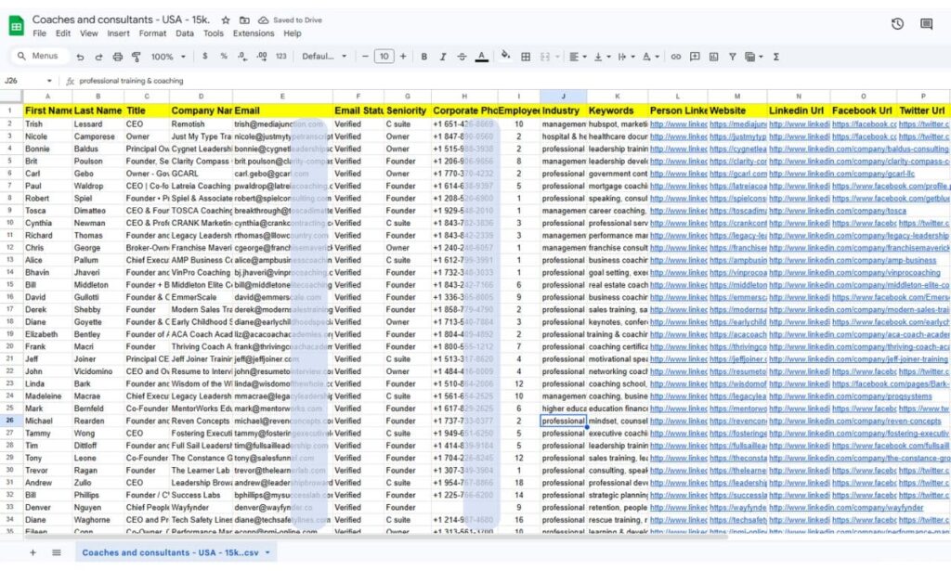
Task: Move document to folder icon
Action: 244,20
